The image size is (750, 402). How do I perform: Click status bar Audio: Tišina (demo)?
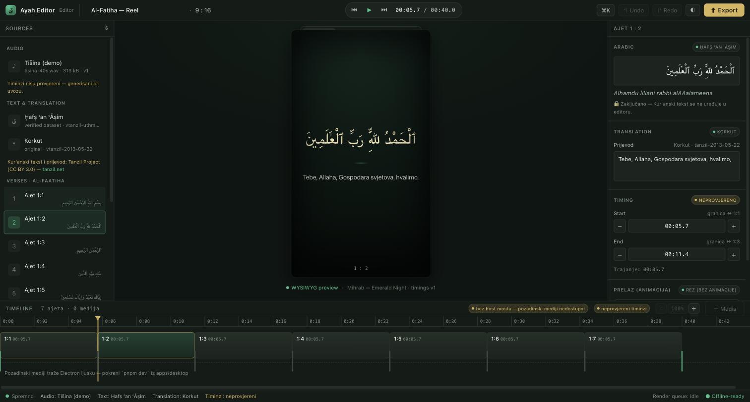[x=65, y=396]
